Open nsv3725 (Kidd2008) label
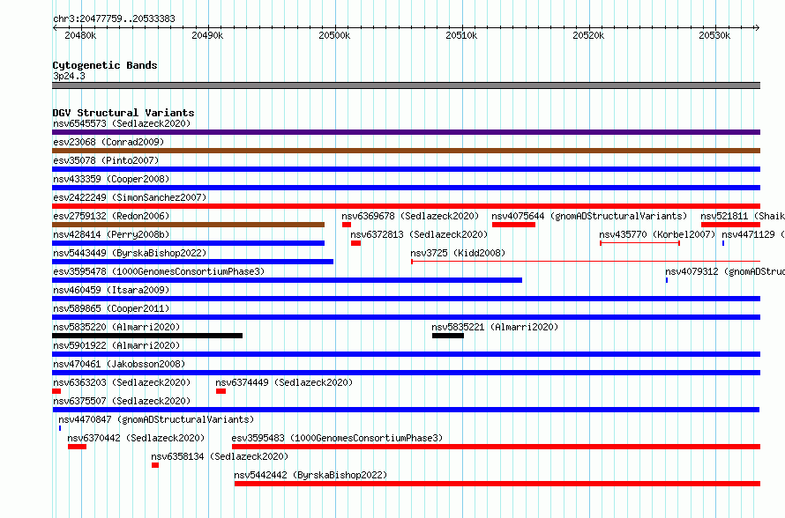 coord(458,253)
